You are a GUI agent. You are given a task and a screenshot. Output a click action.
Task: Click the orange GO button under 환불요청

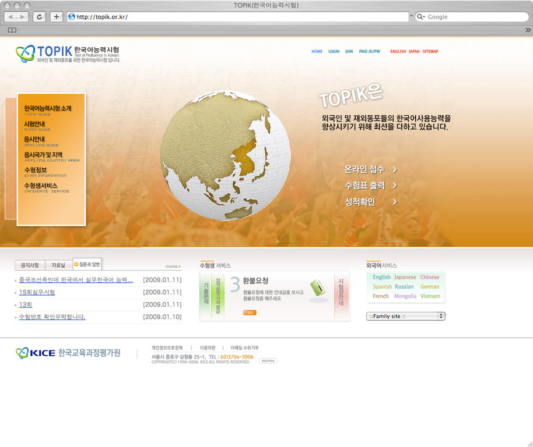coord(250,313)
